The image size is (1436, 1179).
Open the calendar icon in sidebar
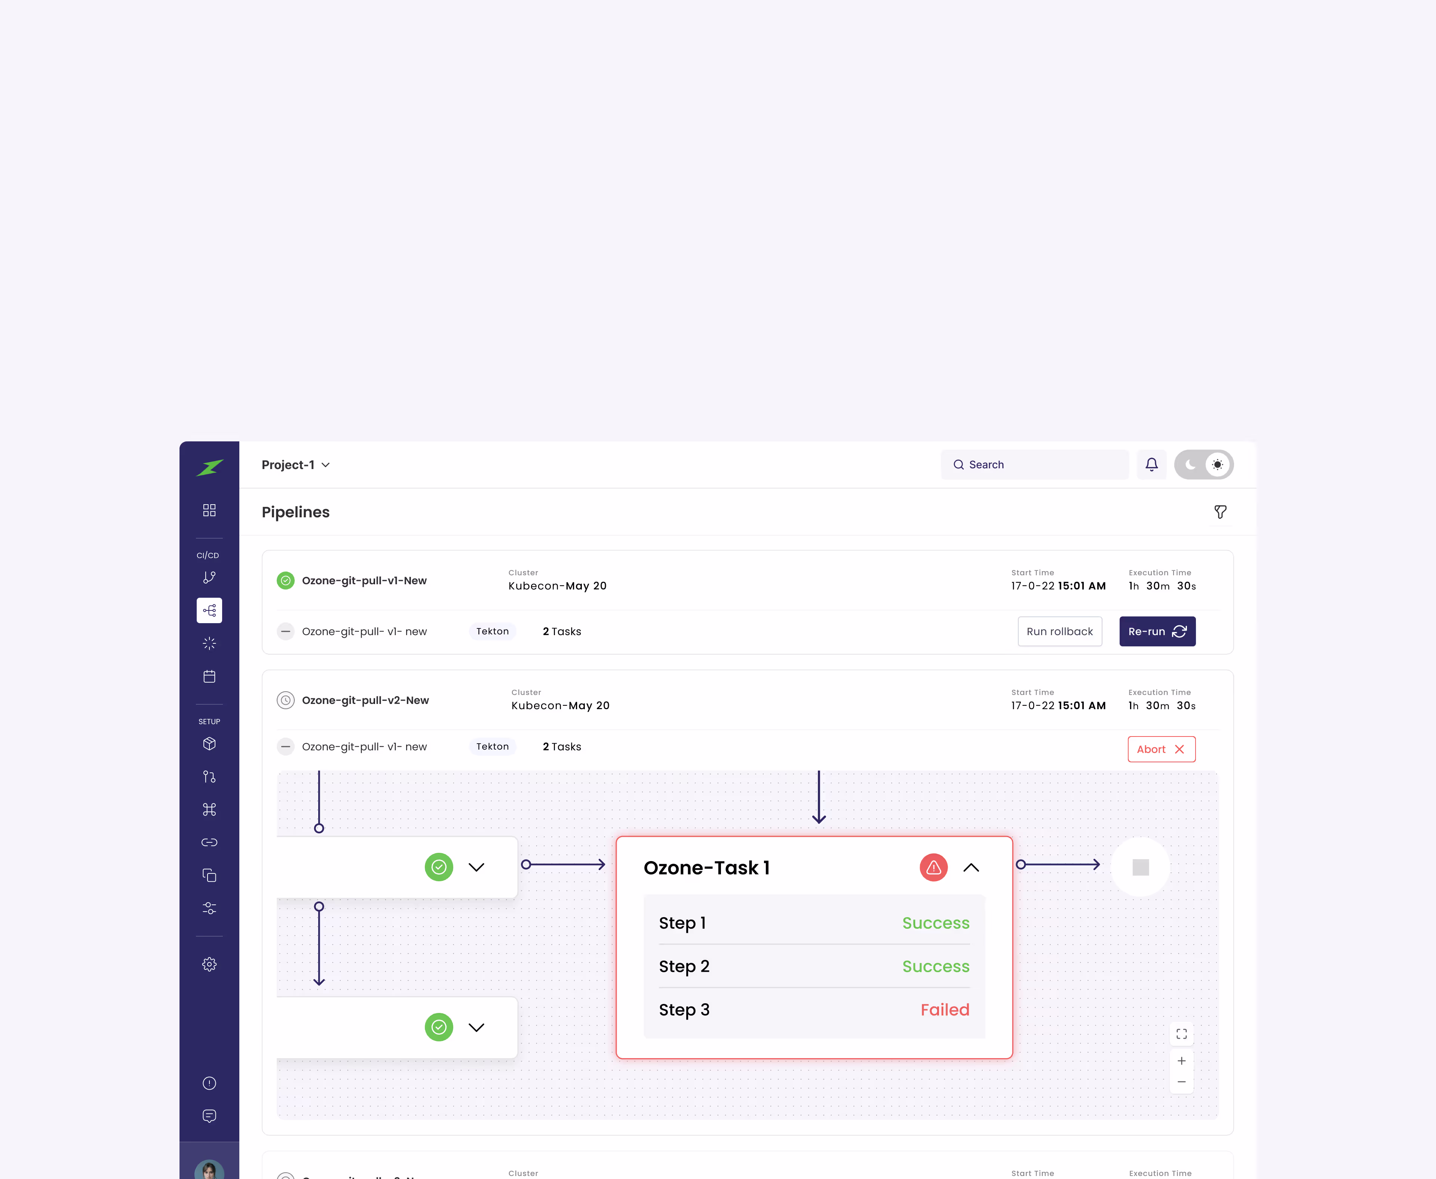pos(209,676)
